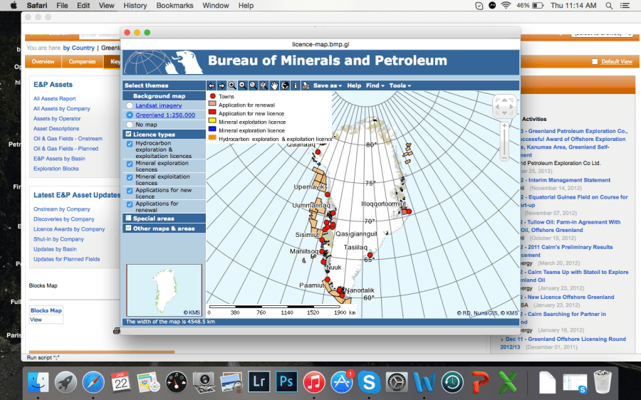Open iTunes from the dock

314,382
